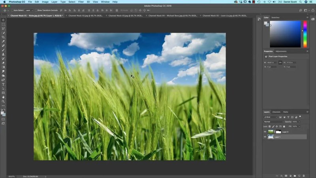Select the History Brush tool
The width and height of the screenshot is (316, 178).
3,59
